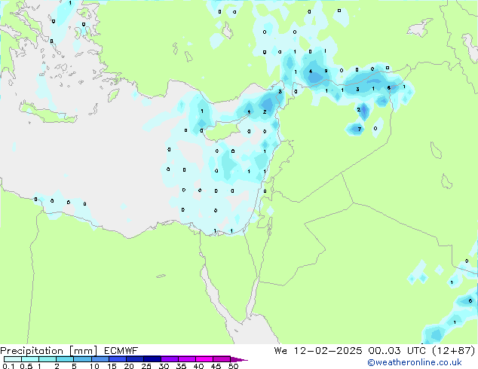
Task: Click the precipitation value '7' on the map
Action: [x=360, y=129]
